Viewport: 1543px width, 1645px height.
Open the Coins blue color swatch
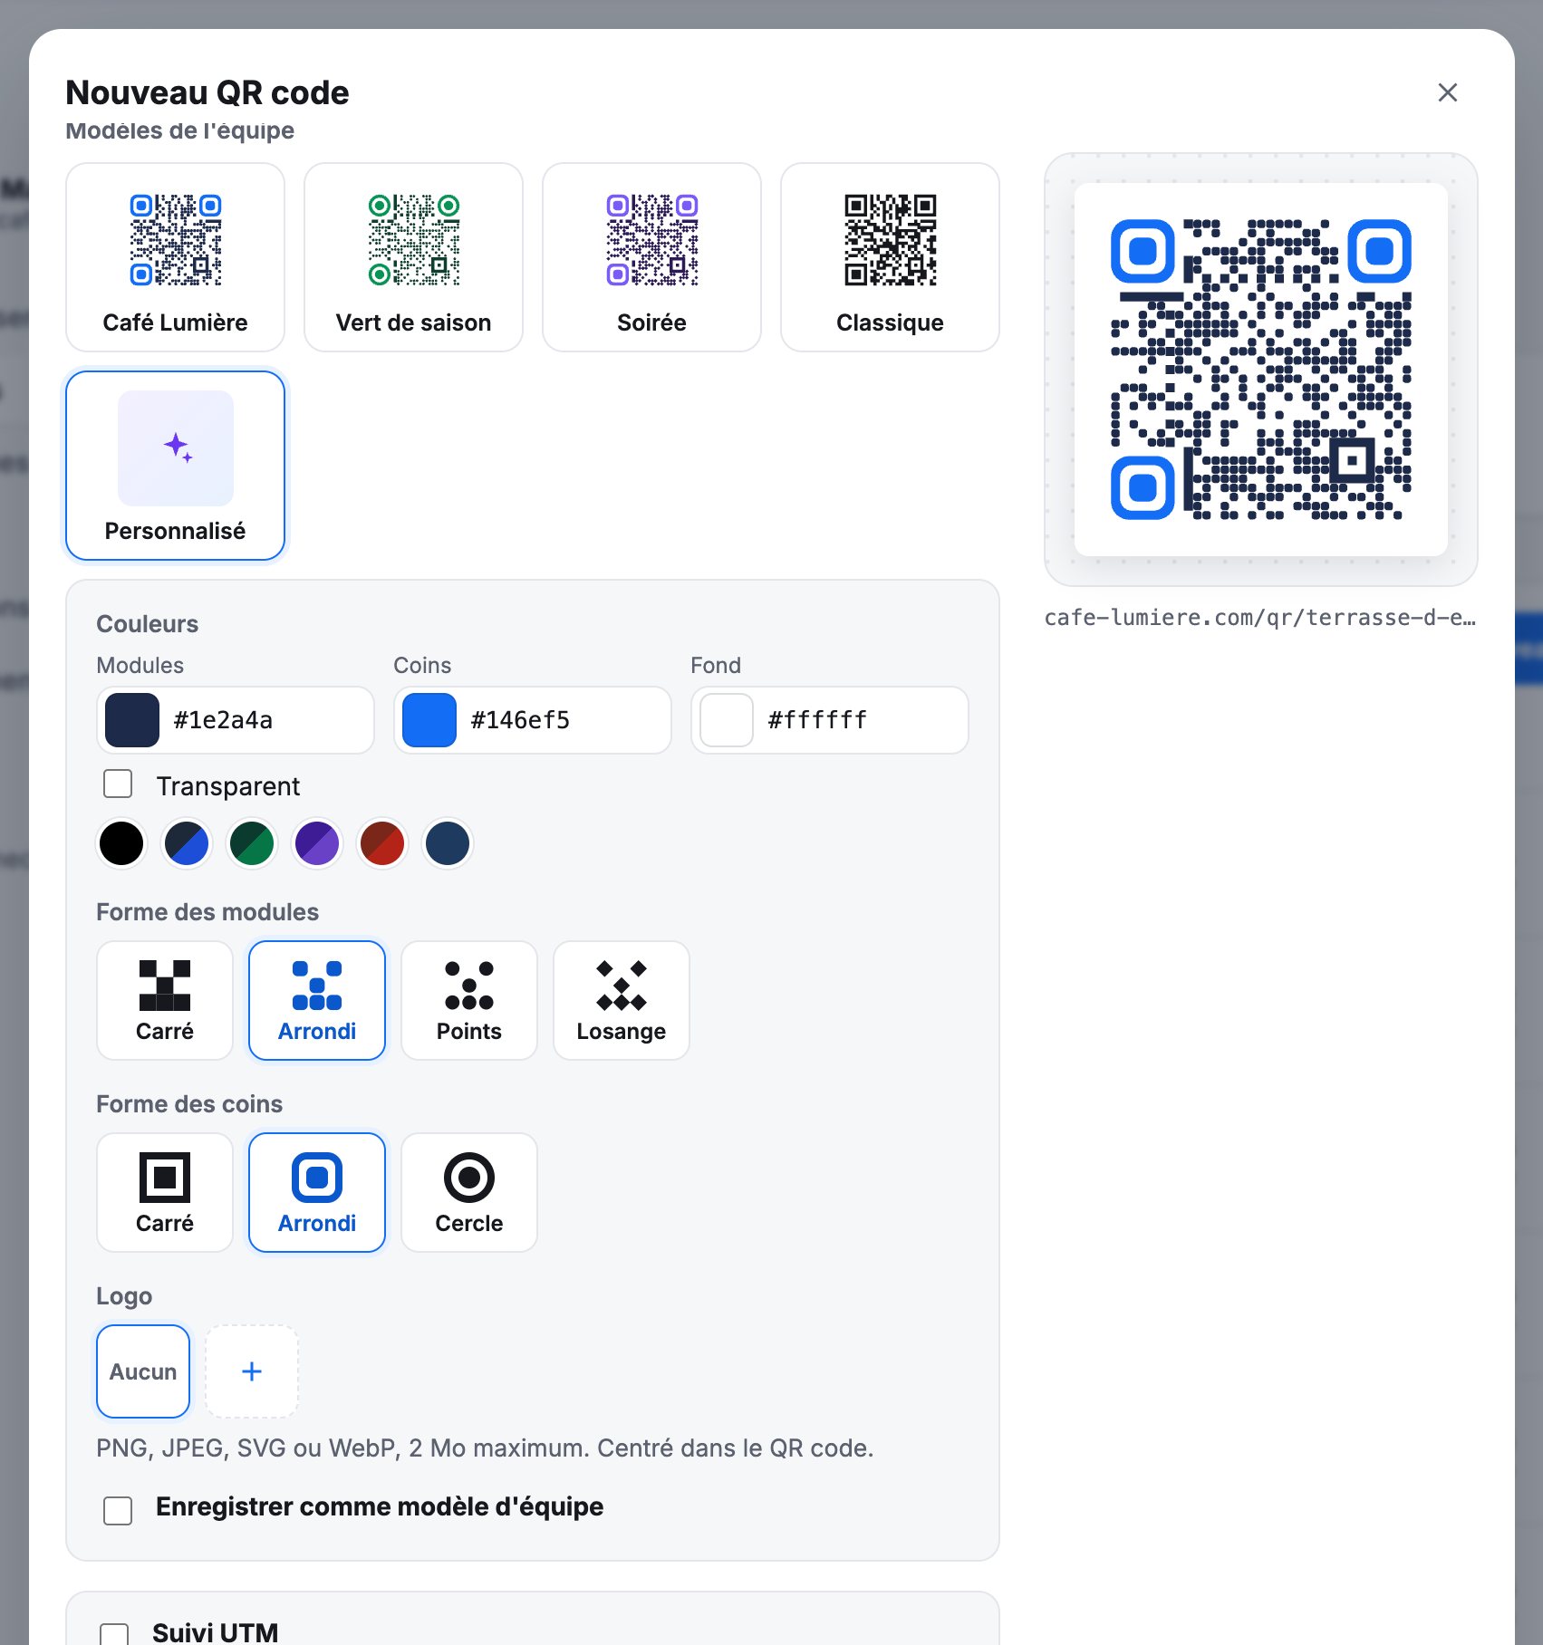coord(429,720)
